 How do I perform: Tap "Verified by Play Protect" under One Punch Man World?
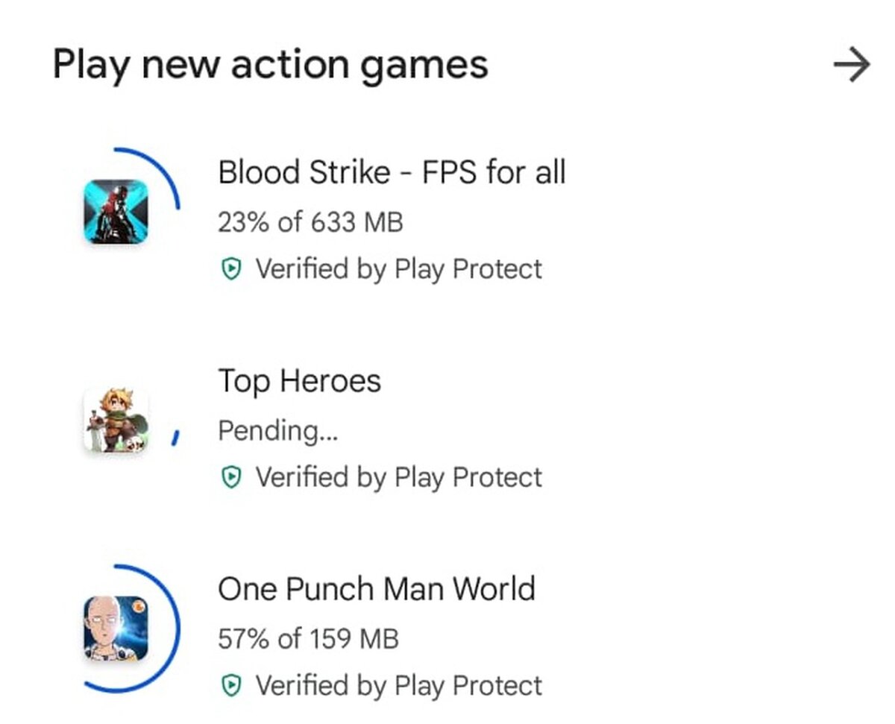pos(398,686)
